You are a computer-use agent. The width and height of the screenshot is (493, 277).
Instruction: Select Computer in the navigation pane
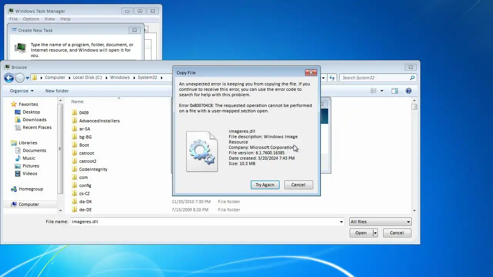pyautogui.click(x=29, y=204)
